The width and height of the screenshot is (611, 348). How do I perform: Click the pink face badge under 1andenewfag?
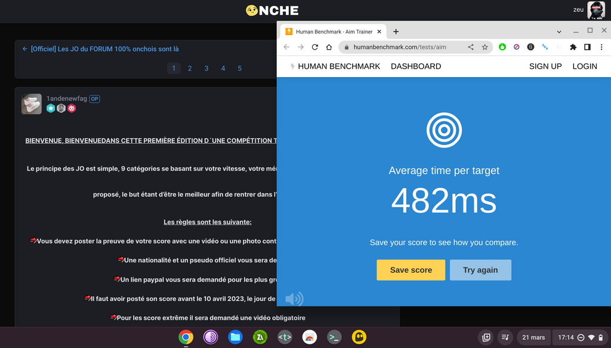coord(72,108)
